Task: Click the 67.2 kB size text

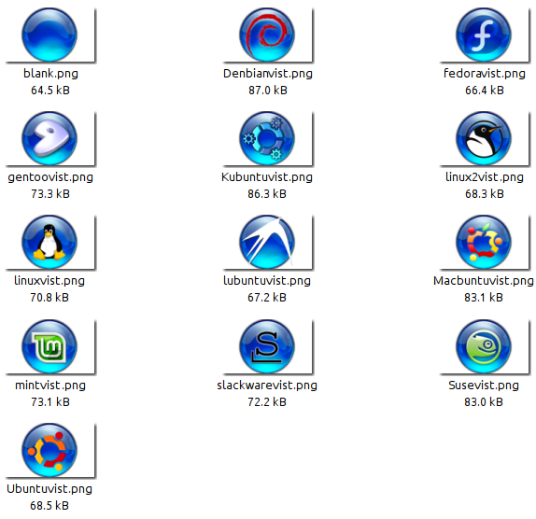Action: tap(267, 297)
